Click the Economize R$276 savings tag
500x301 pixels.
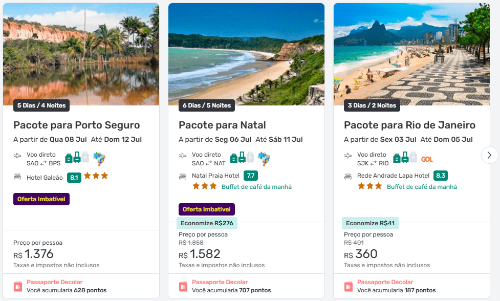207,223
